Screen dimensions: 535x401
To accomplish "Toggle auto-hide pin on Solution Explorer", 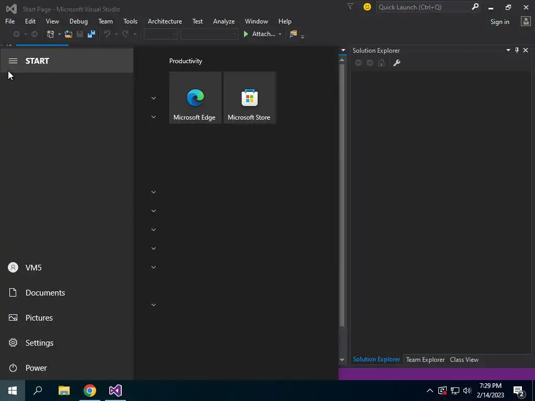I will pyautogui.click(x=517, y=50).
